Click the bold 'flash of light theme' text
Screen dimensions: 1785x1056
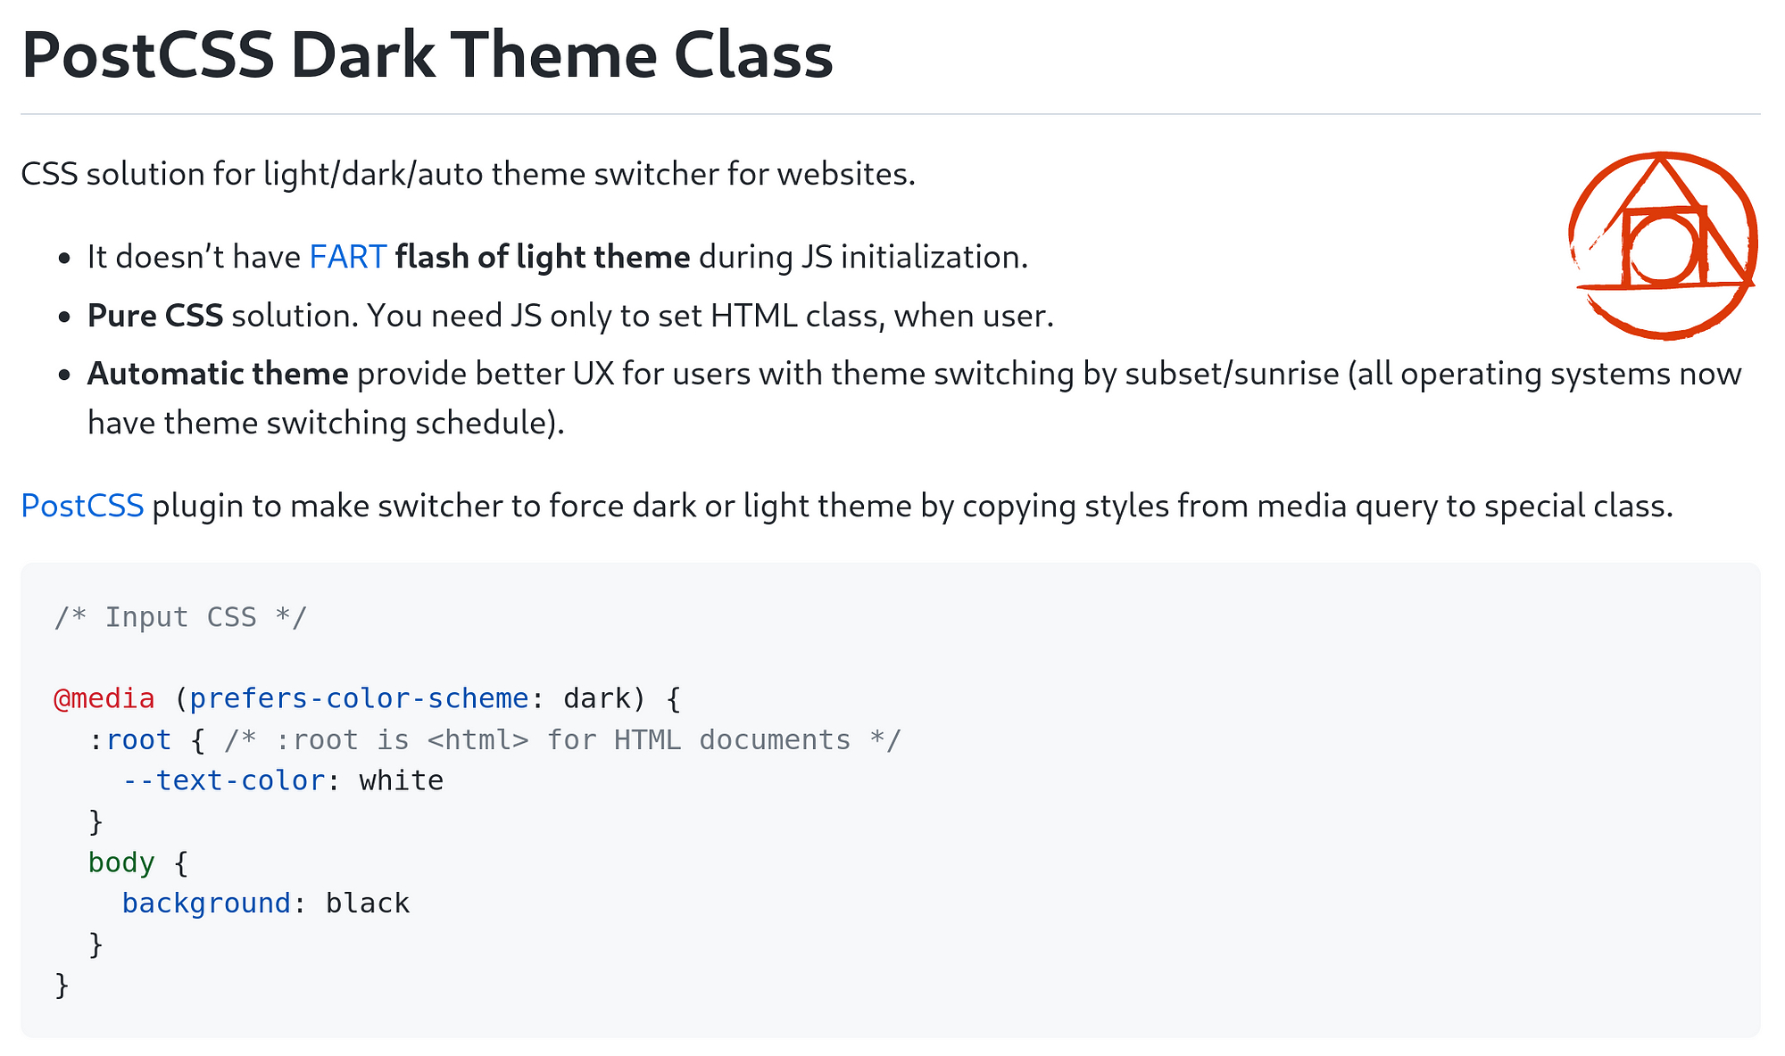coord(543,257)
